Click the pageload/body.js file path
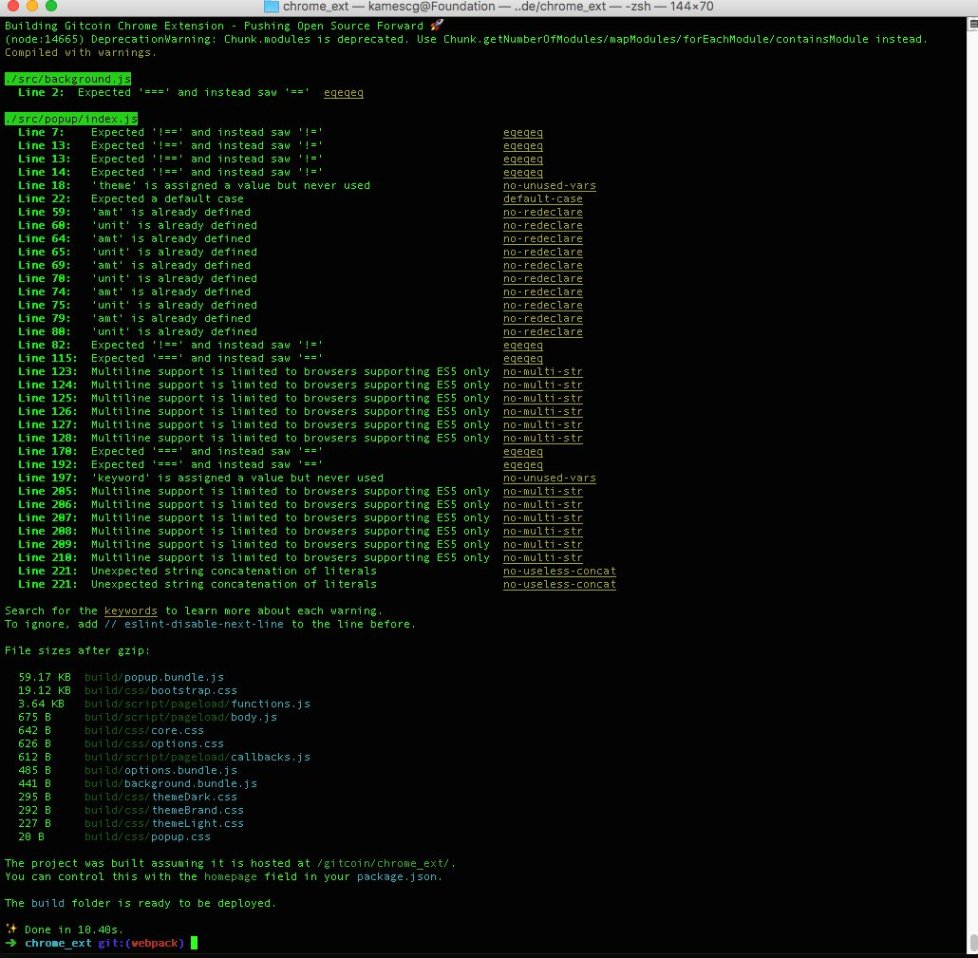The width and height of the screenshot is (978, 958). 180,717
